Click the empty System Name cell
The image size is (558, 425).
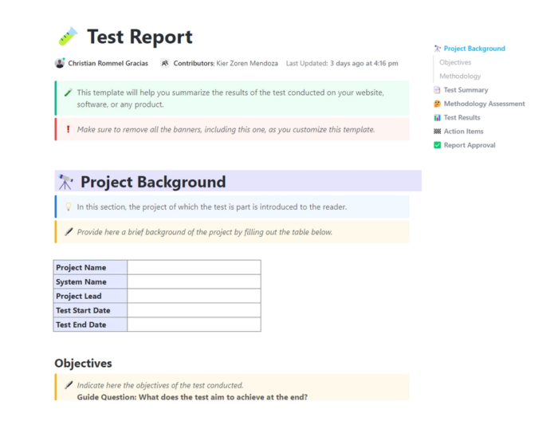pyautogui.click(x=194, y=281)
